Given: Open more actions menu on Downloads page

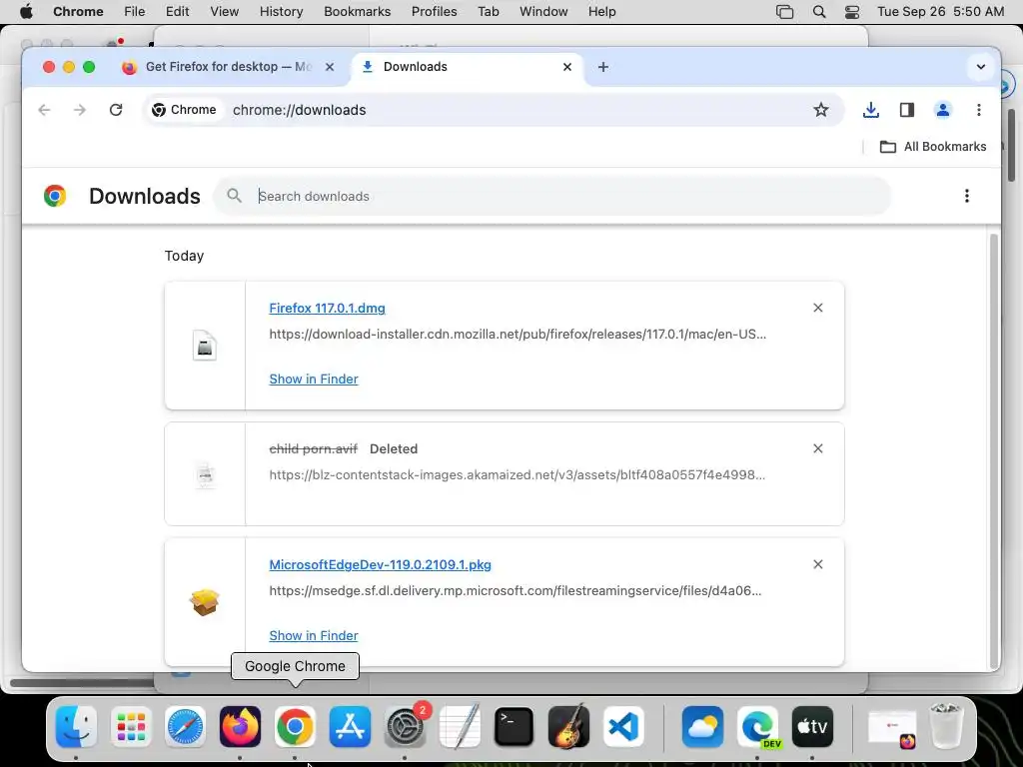Looking at the screenshot, I should (967, 196).
